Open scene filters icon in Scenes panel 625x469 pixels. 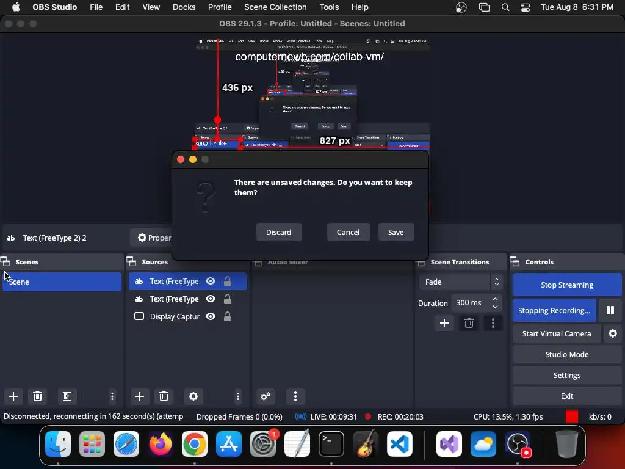[67, 396]
